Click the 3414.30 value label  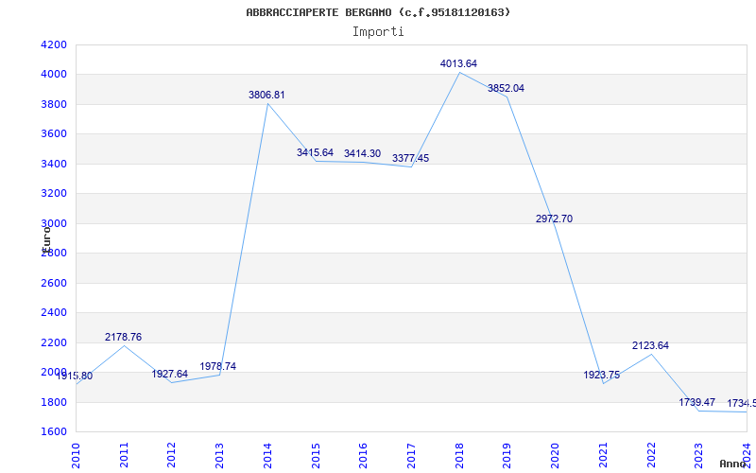coord(362,153)
